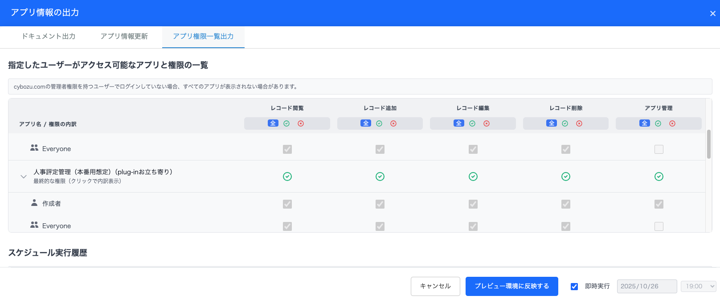Click the green check filter under レコード削除

pyautogui.click(x=565, y=123)
